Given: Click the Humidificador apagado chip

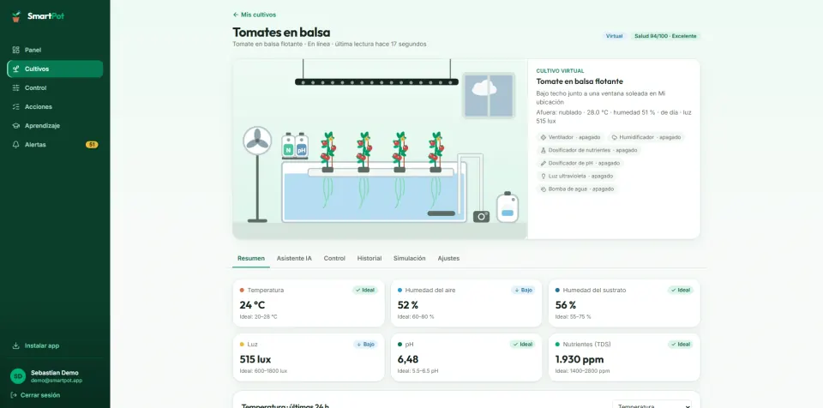Looking at the screenshot, I should click(x=646, y=137).
